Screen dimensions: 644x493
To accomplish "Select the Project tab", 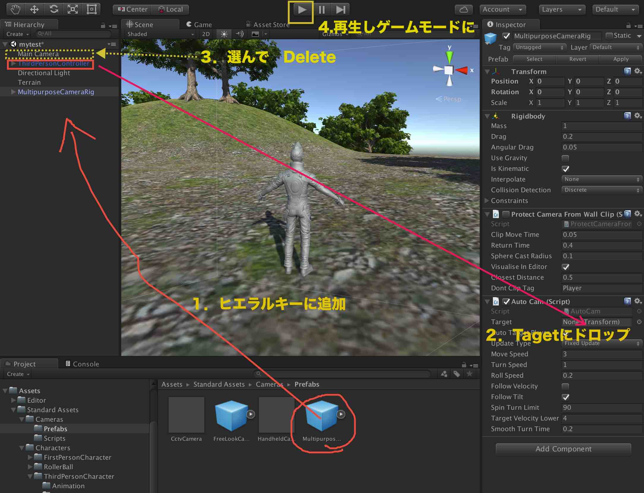I will pyautogui.click(x=29, y=364).
